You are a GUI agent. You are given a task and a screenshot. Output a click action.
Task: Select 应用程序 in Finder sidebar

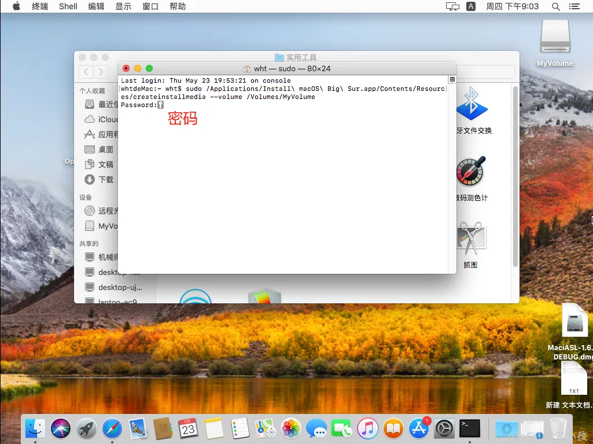pyautogui.click(x=101, y=134)
